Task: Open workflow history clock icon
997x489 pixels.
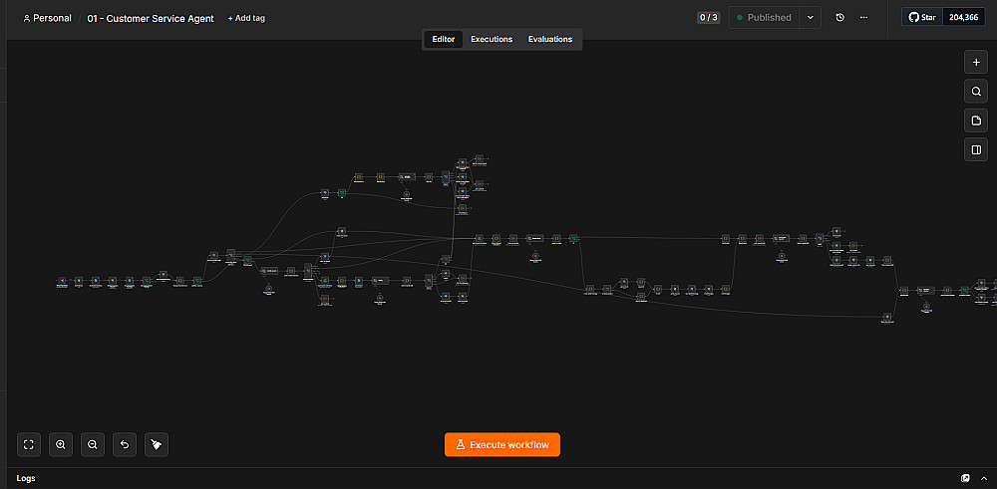Action: (x=839, y=18)
